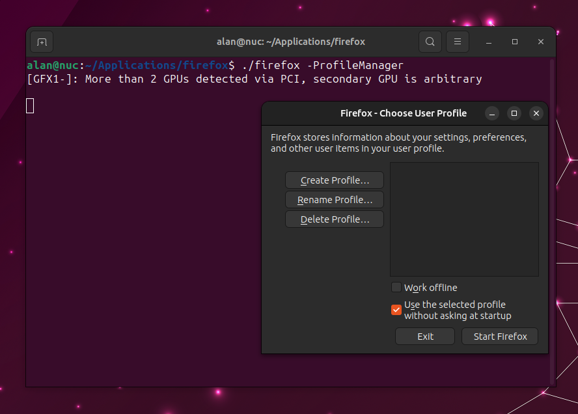Image resolution: width=578 pixels, height=414 pixels.
Task: Enable the Work offline checkbox
Action: [396, 287]
